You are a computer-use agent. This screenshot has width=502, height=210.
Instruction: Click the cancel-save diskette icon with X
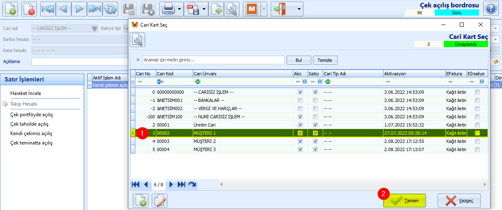tap(148, 9)
